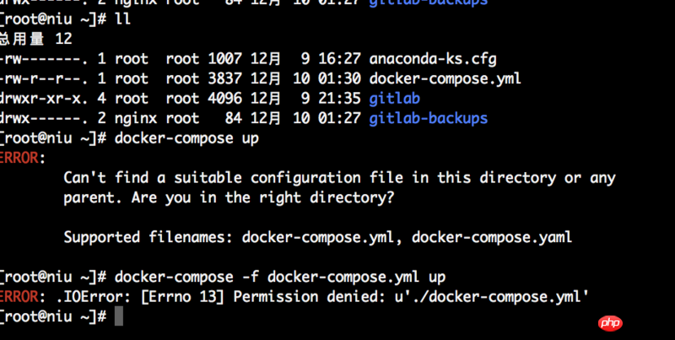Viewport: 675px width, 340px height.
Task: Click the 'docker-compose -f docker-compose.yml up' command
Action: pyautogui.click(x=280, y=277)
